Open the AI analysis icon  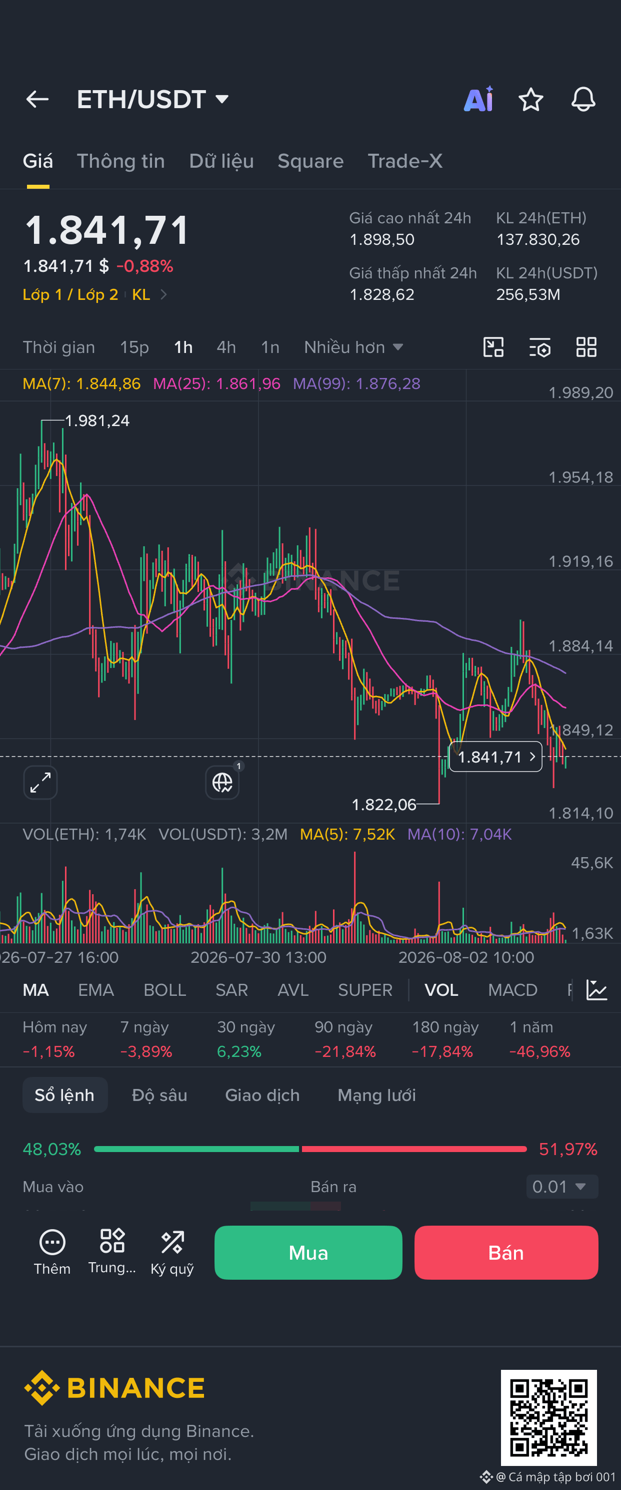coord(479,100)
